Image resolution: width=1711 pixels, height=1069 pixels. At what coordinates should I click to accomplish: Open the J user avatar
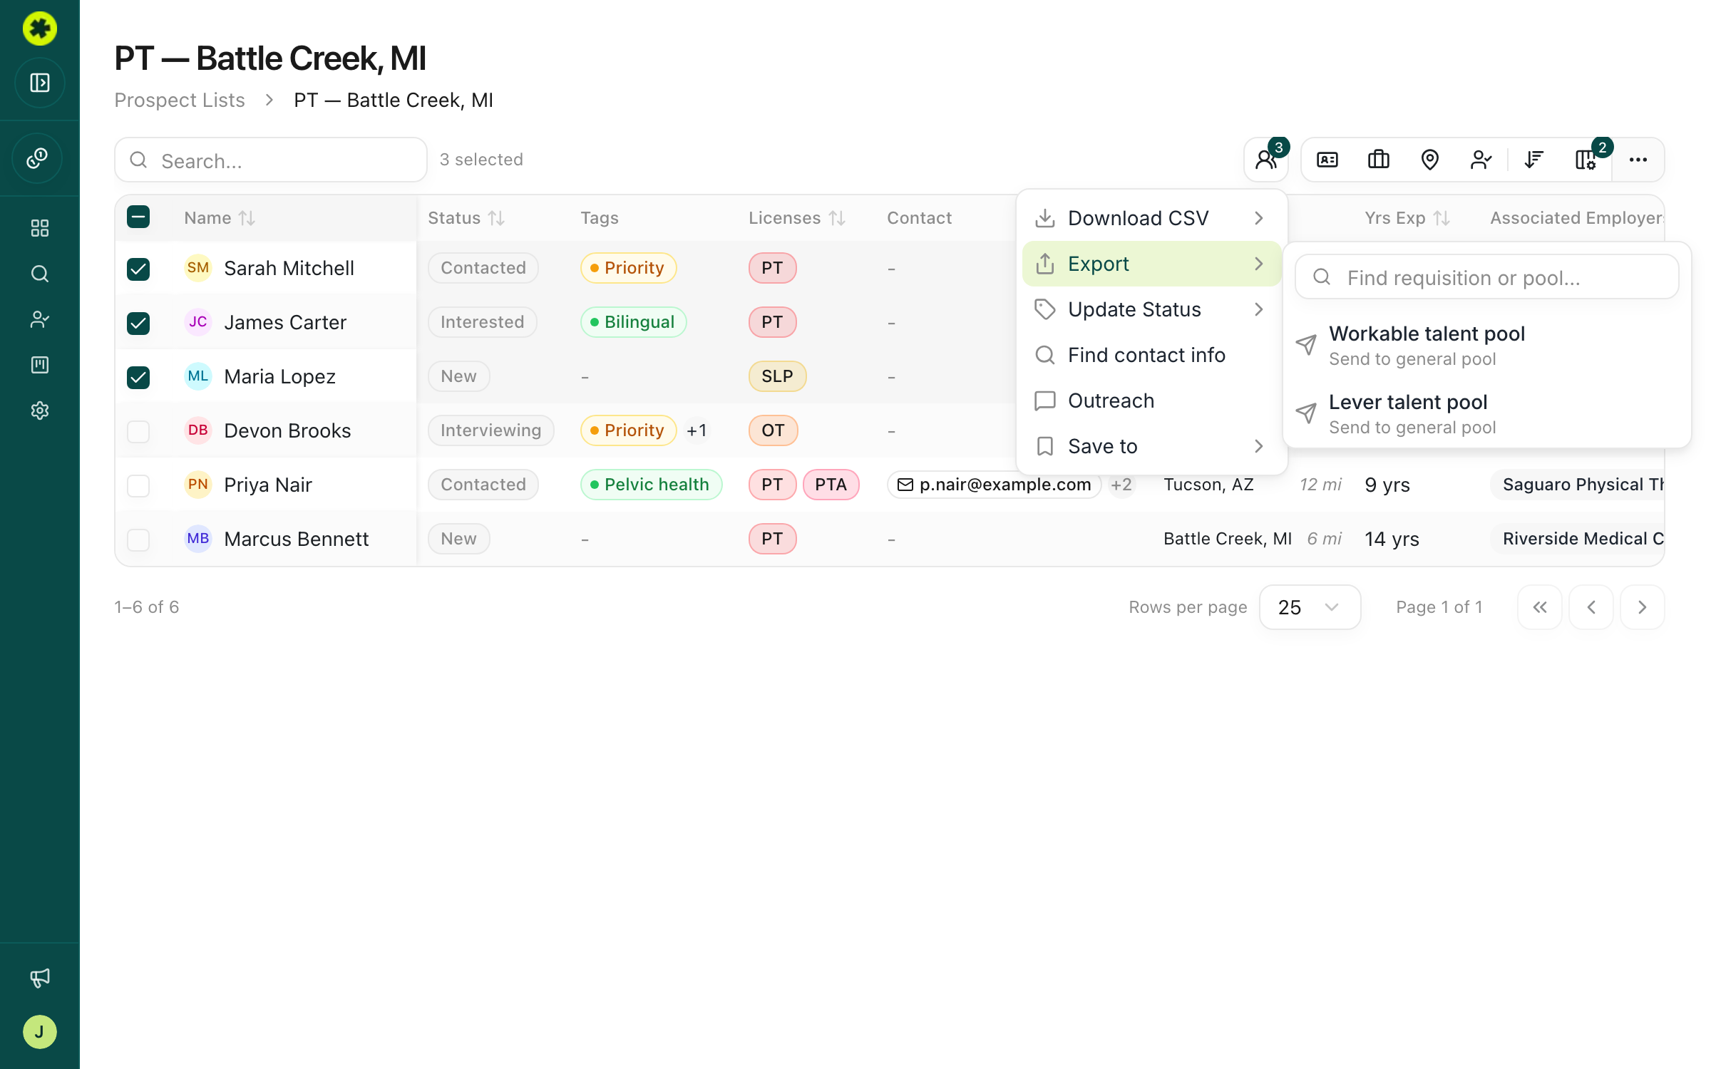tap(40, 1032)
